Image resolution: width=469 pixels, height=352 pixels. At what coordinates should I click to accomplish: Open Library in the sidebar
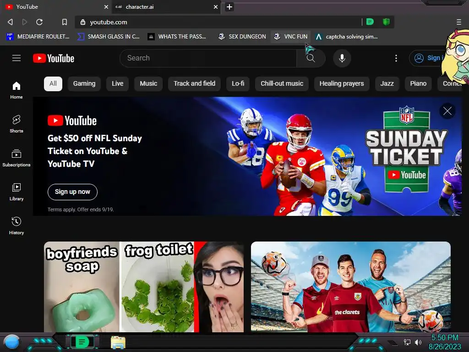click(x=16, y=192)
